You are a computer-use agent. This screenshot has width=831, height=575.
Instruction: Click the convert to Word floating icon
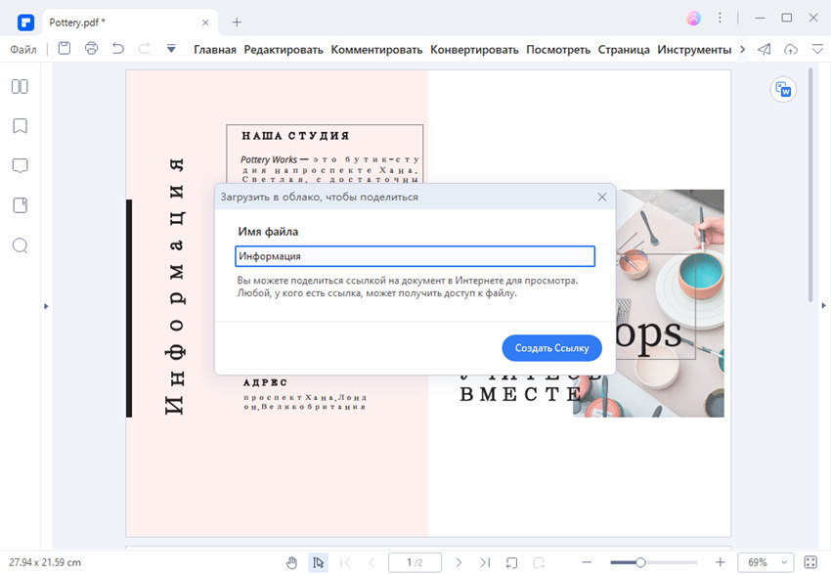click(x=783, y=90)
